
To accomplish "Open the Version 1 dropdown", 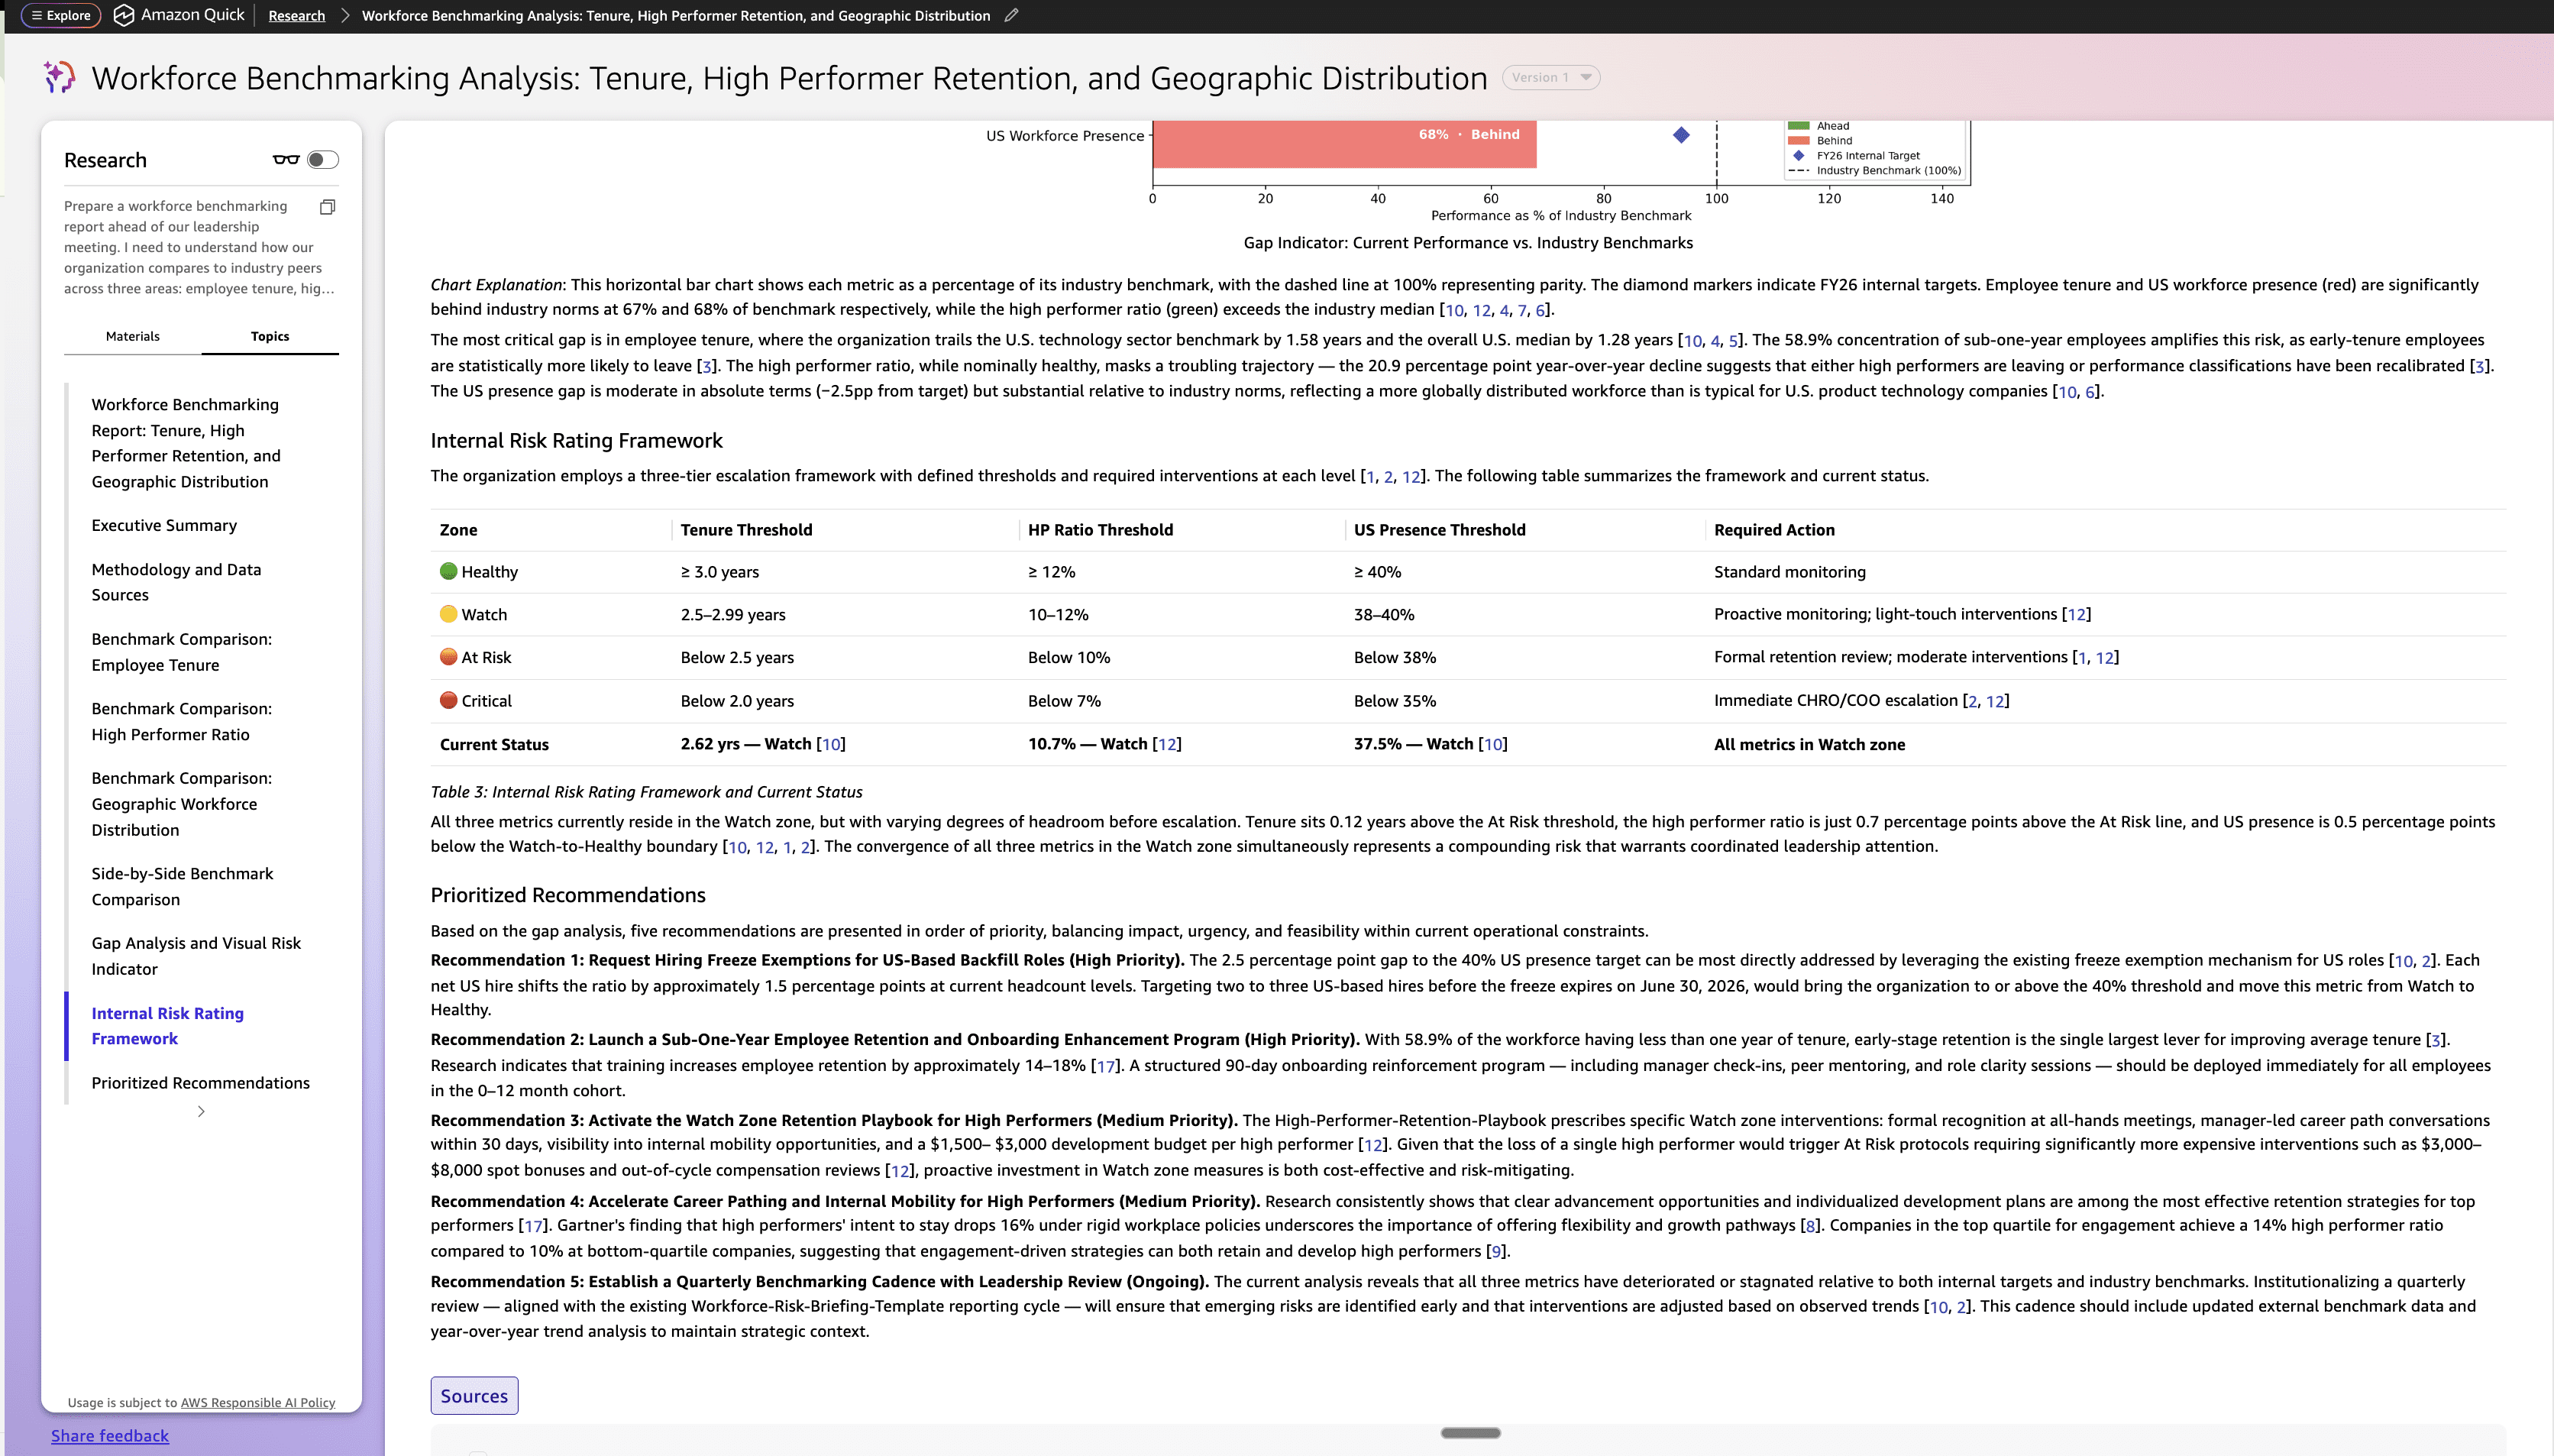I will (1550, 77).
